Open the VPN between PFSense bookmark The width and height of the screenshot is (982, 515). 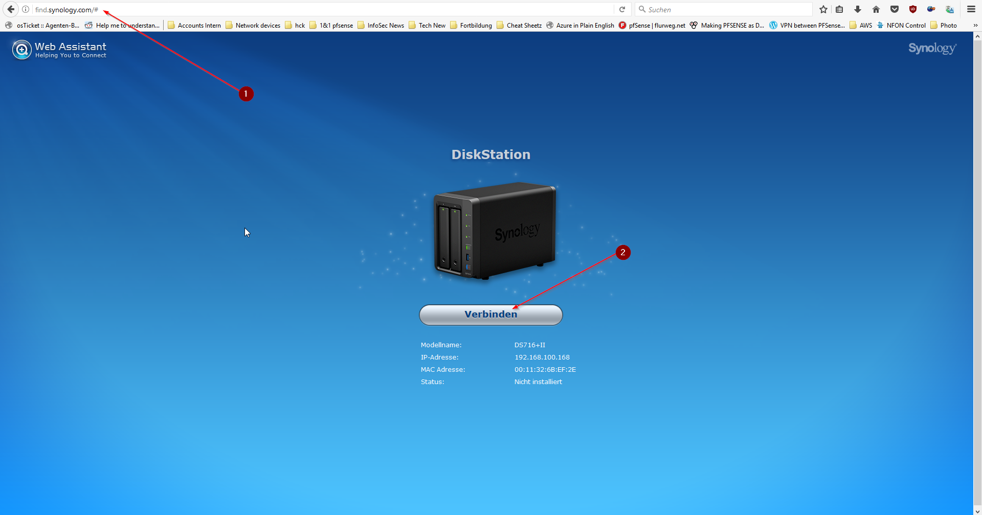coord(807,25)
